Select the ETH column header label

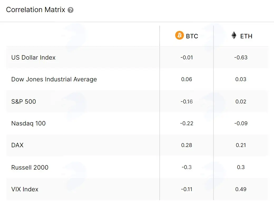[246, 36]
